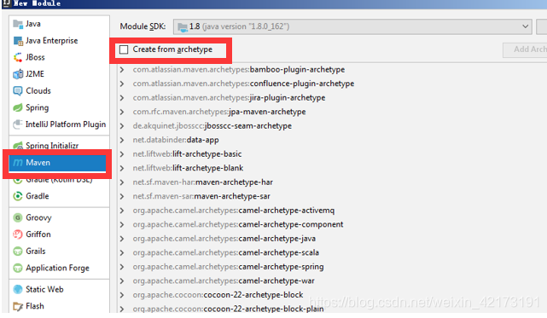Viewport: 547px width, 318px height.
Task: Expand camel-archetype-spring node
Action: pos(122,267)
